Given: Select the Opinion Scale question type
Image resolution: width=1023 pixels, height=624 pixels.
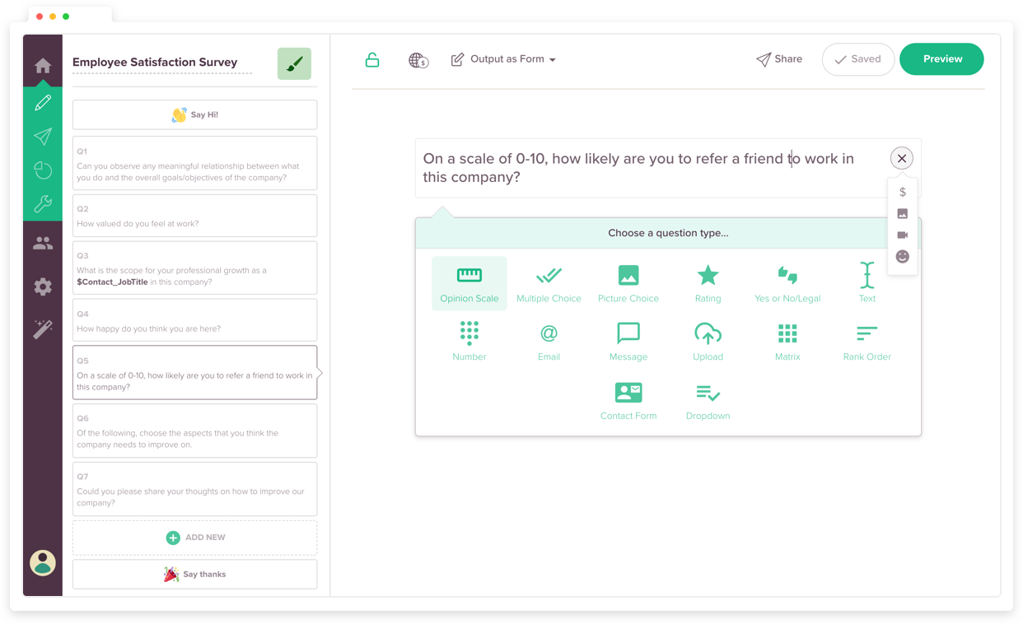Looking at the screenshot, I should (469, 282).
